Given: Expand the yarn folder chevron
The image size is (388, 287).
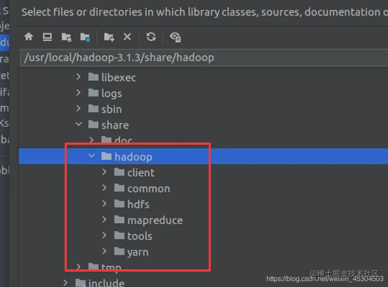Looking at the screenshot, I should coord(104,251).
